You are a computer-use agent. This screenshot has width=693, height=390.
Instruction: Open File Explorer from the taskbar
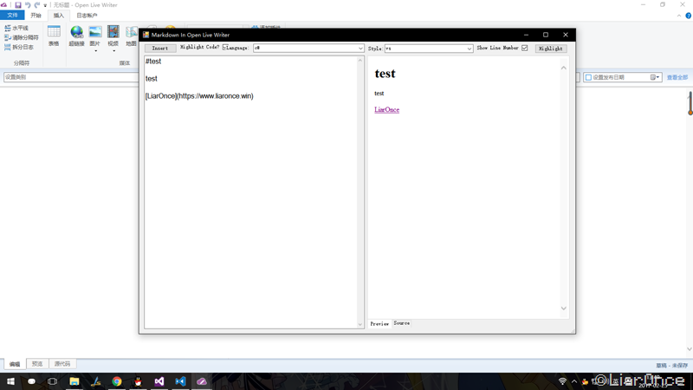[x=74, y=381]
